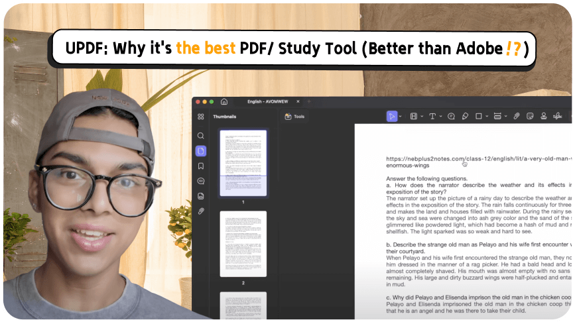
Task: Expand the cursor tool dropdown arrow
Action: (x=400, y=117)
